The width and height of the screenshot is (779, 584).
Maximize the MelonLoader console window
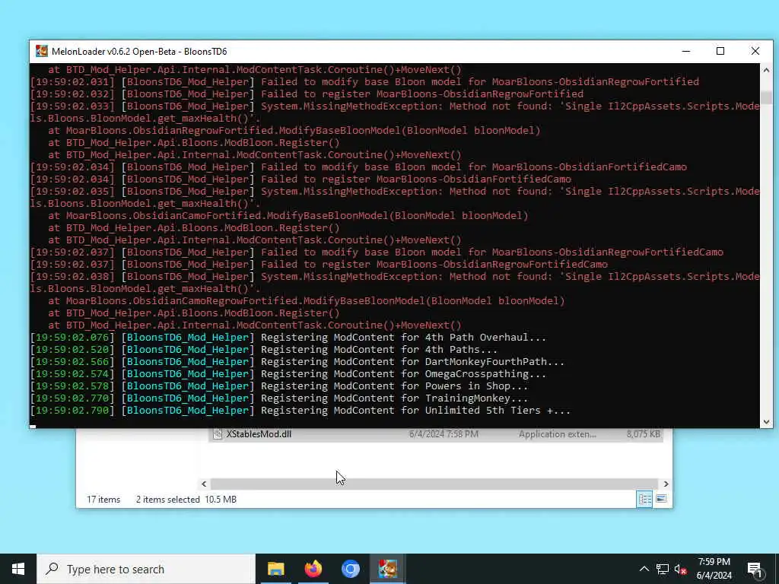[x=720, y=51]
